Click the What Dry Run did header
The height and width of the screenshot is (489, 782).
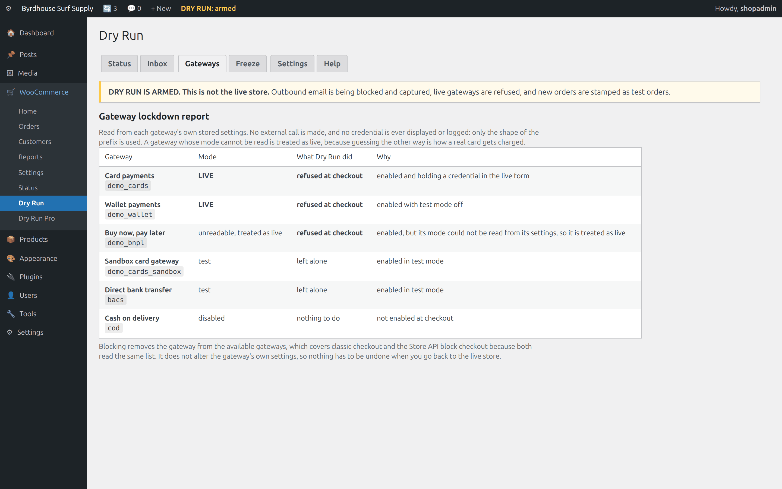click(324, 157)
